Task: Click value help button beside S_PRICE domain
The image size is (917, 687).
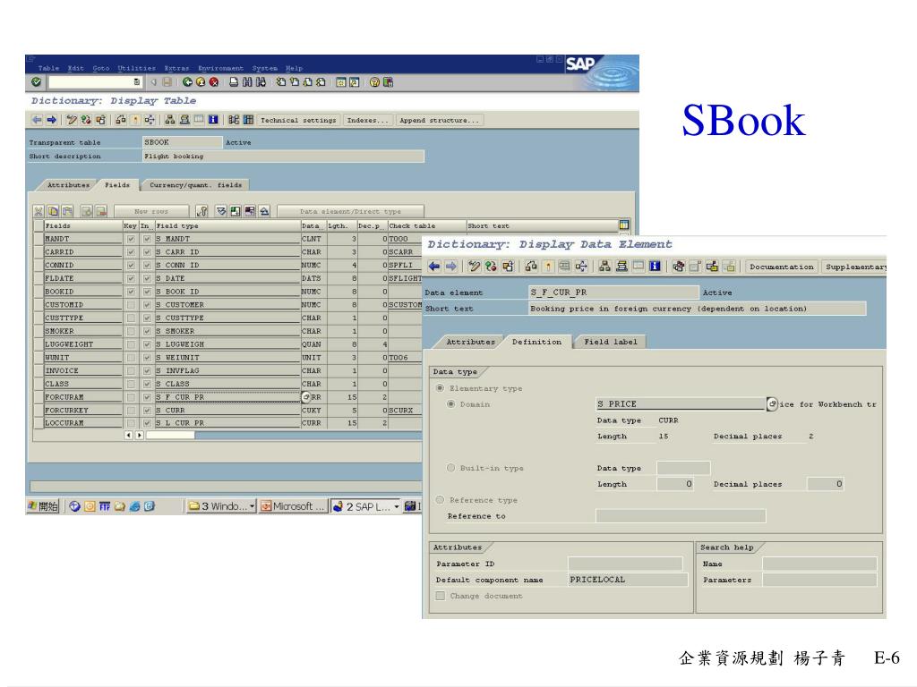Action: click(x=772, y=404)
